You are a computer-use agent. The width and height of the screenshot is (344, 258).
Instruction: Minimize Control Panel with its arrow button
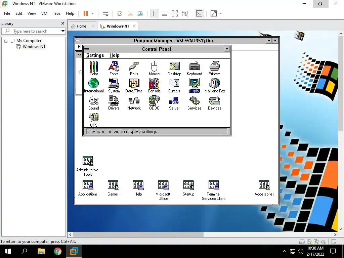[x=227, y=49]
